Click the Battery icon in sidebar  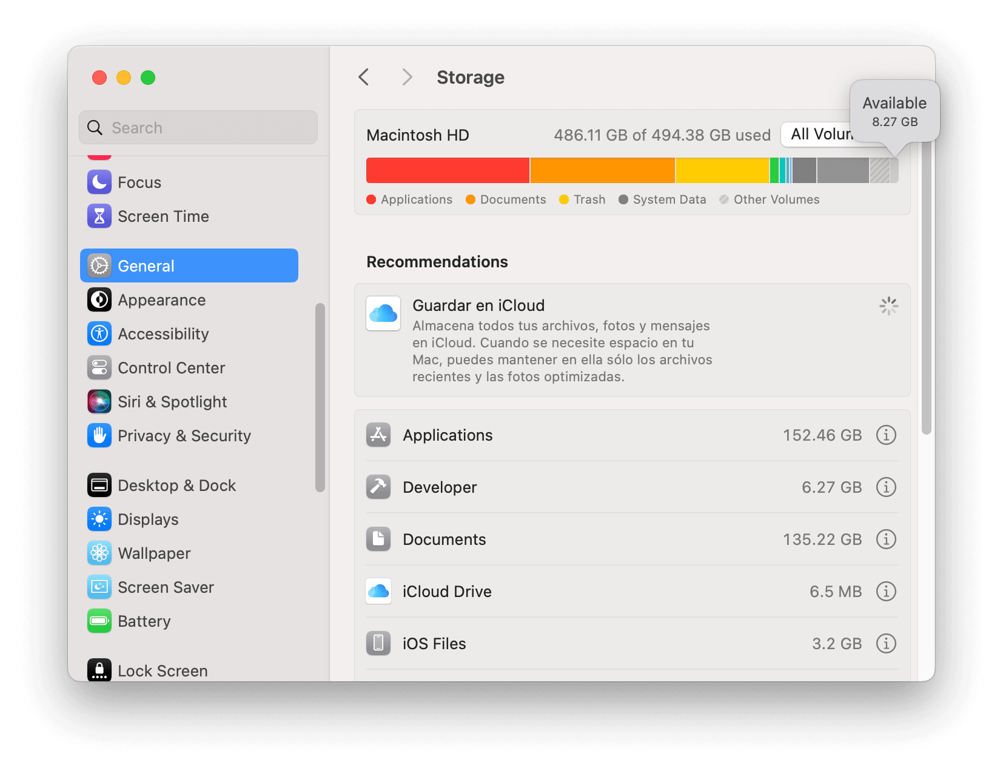click(x=99, y=621)
